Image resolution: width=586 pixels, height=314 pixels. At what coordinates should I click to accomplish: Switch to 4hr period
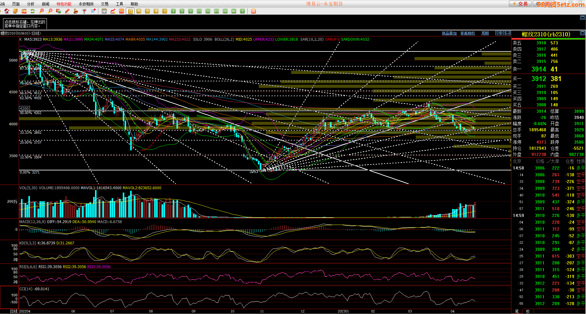234,11
